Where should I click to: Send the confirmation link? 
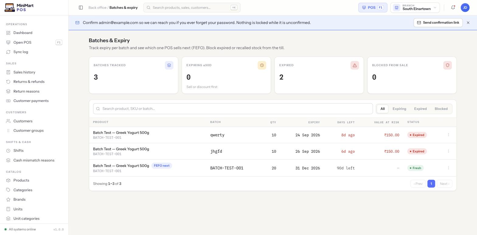click(438, 23)
